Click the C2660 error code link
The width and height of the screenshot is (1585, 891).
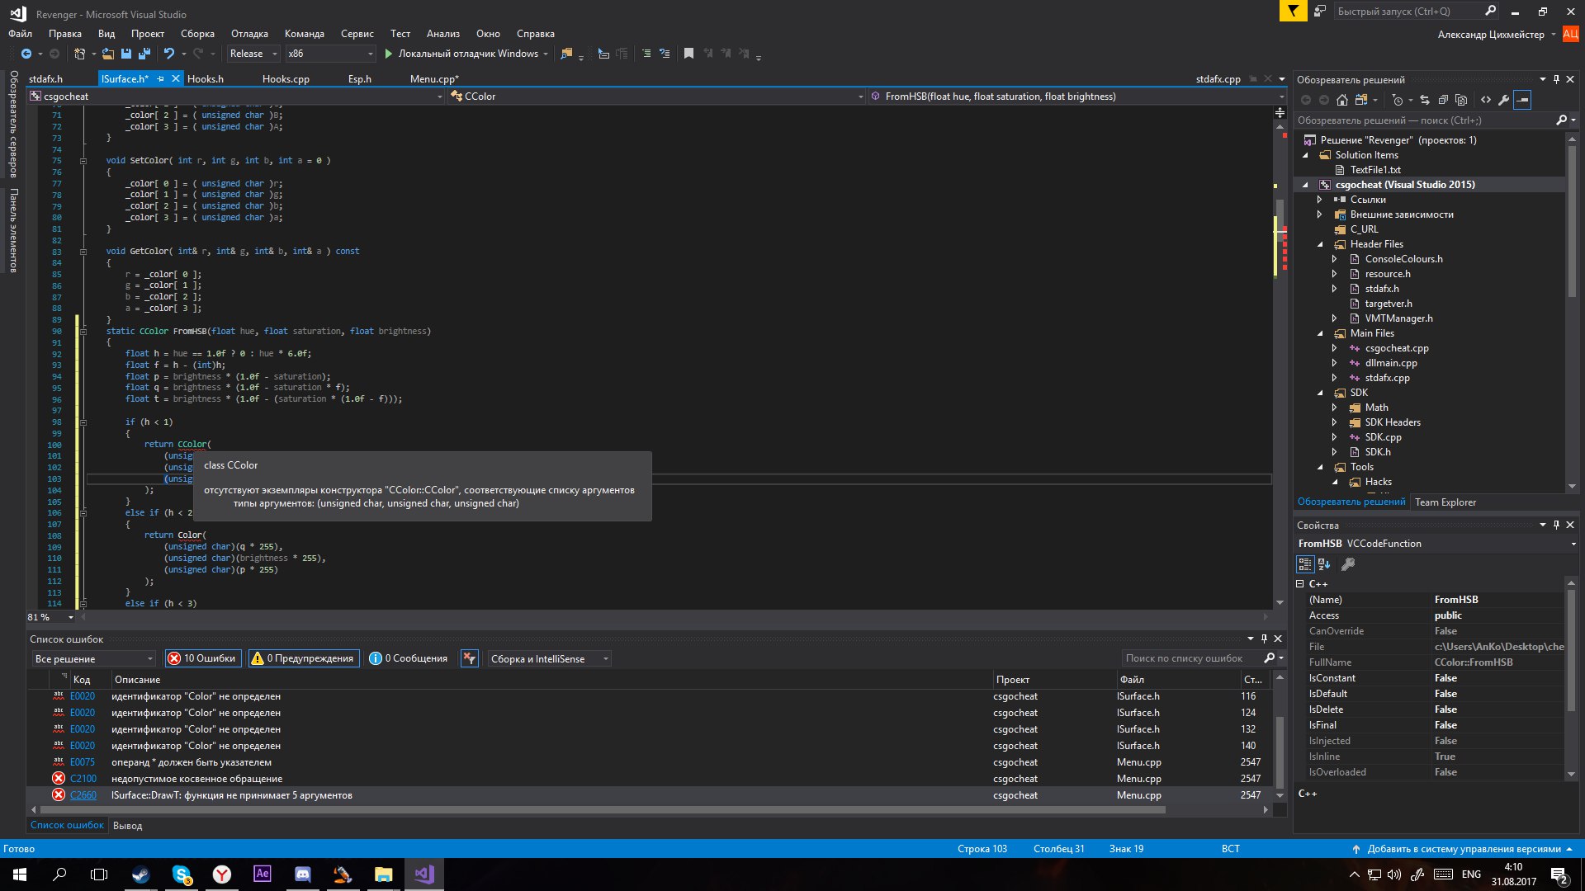click(83, 795)
